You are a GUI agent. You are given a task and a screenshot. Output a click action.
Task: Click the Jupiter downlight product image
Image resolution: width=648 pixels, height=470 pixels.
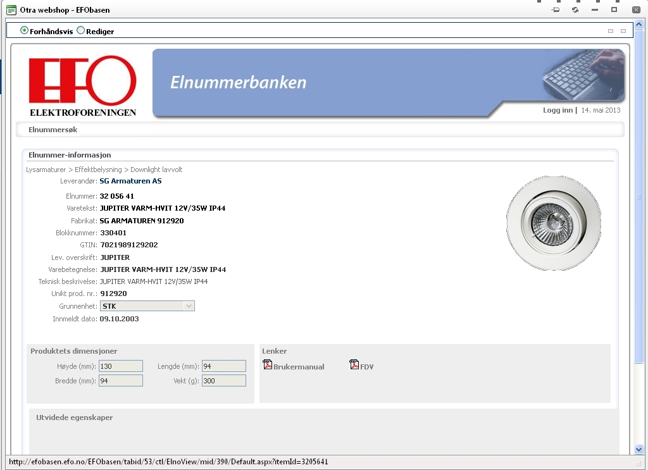click(x=553, y=223)
